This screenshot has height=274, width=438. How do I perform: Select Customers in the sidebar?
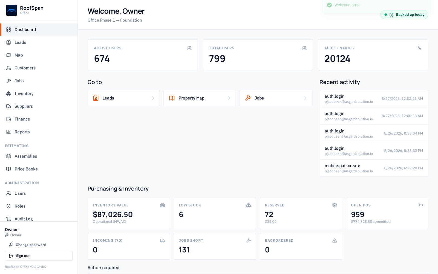[x=39, y=68]
